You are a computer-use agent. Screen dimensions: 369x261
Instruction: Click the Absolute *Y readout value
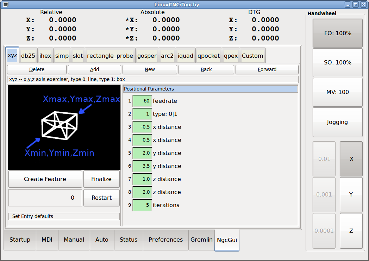point(166,29)
